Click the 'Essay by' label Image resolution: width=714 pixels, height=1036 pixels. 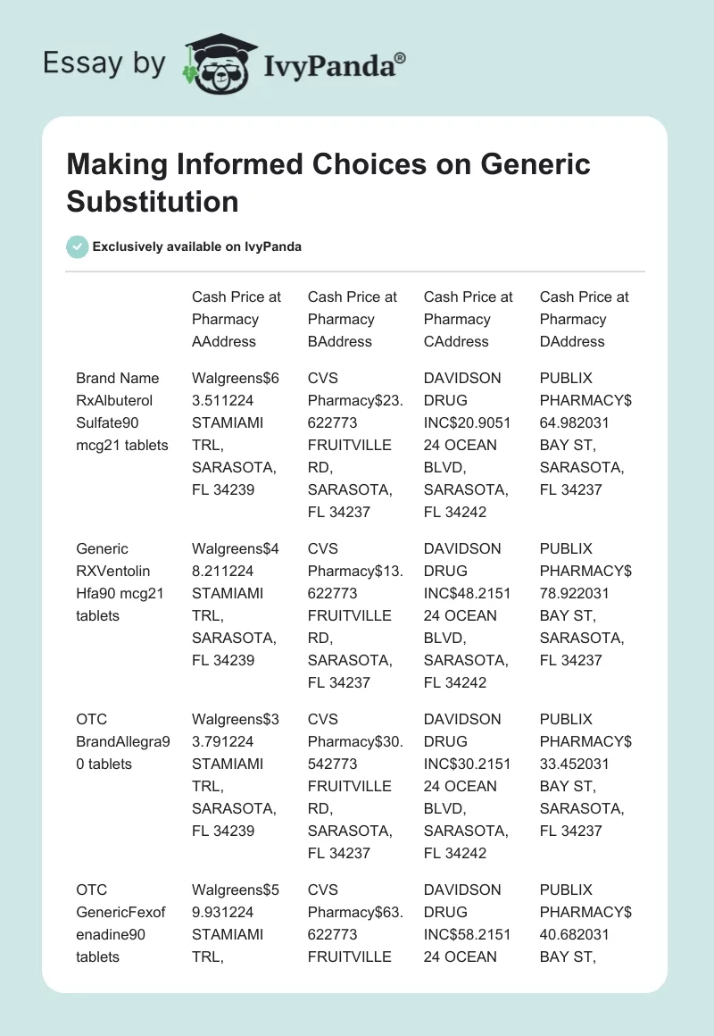coord(104,63)
